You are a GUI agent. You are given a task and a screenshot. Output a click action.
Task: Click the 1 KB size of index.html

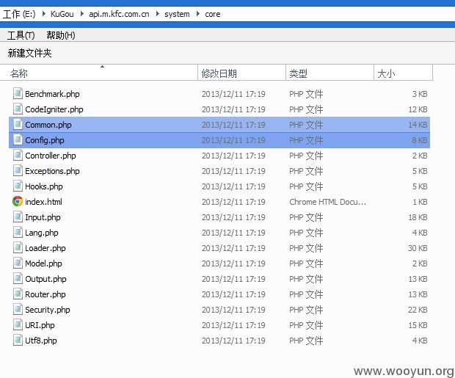(x=421, y=202)
